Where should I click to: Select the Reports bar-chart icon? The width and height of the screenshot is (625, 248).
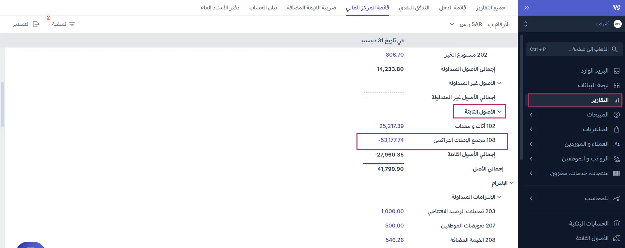click(x=616, y=100)
